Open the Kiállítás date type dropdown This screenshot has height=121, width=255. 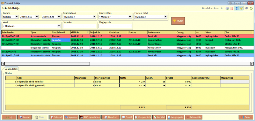click(17, 17)
